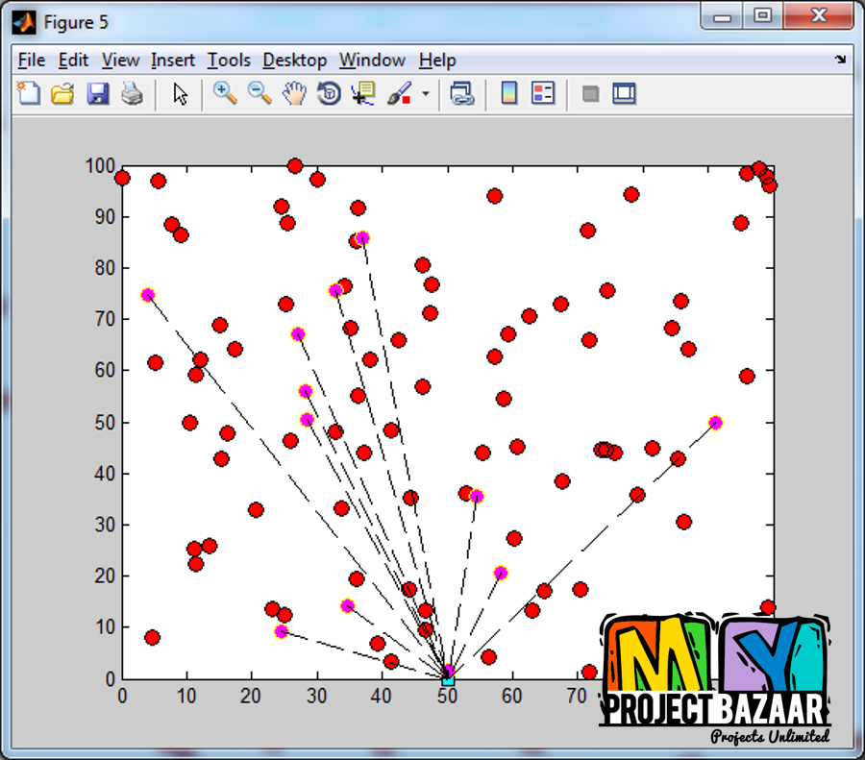865x760 pixels.
Task: Open the Tools menu
Action: 229,60
